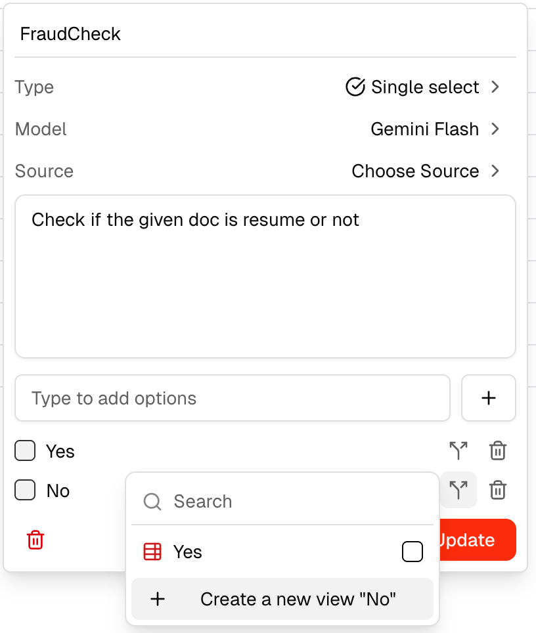Click the branch icon beside No option

tap(458, 491)
